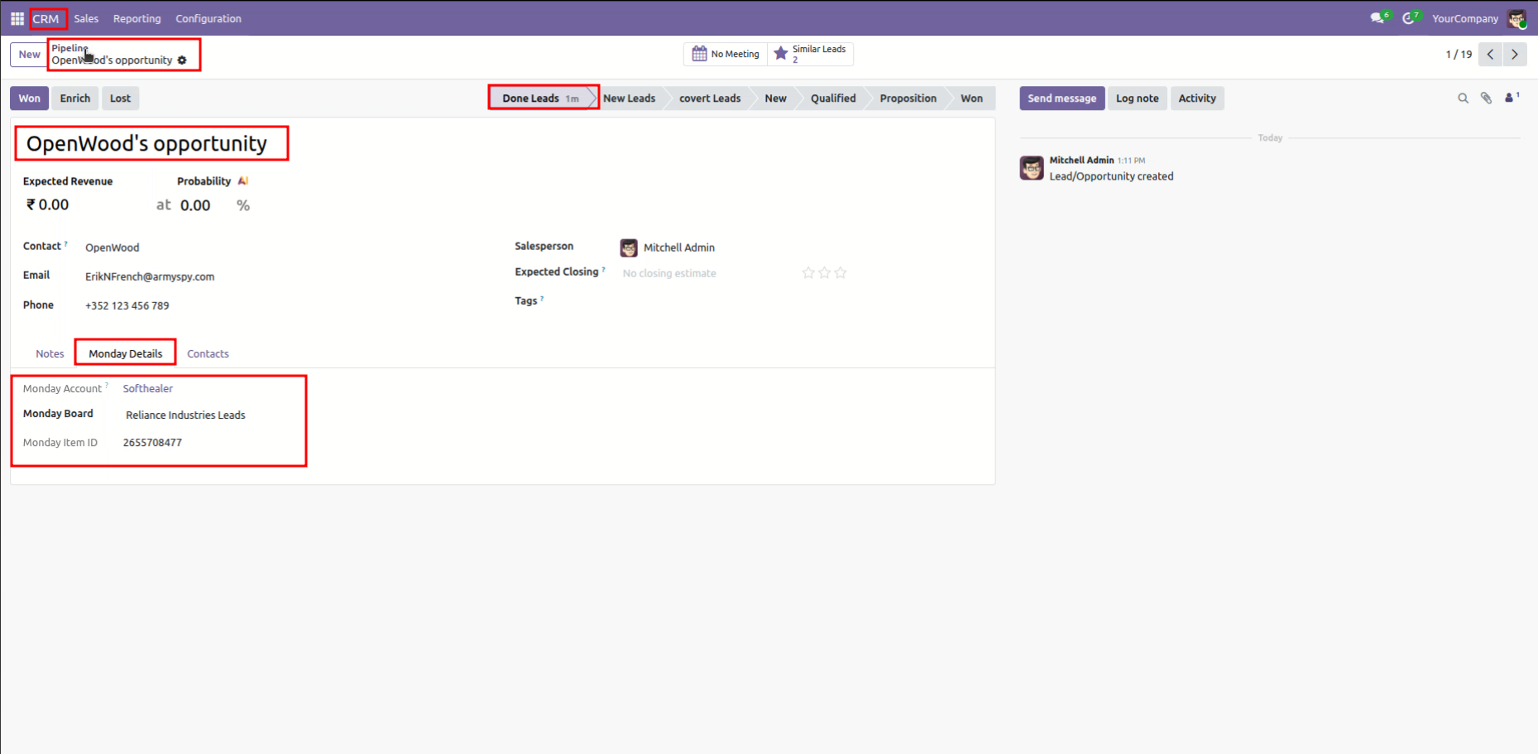
Task: Click the user avatar in top bar
Action: click(1516, 18)
